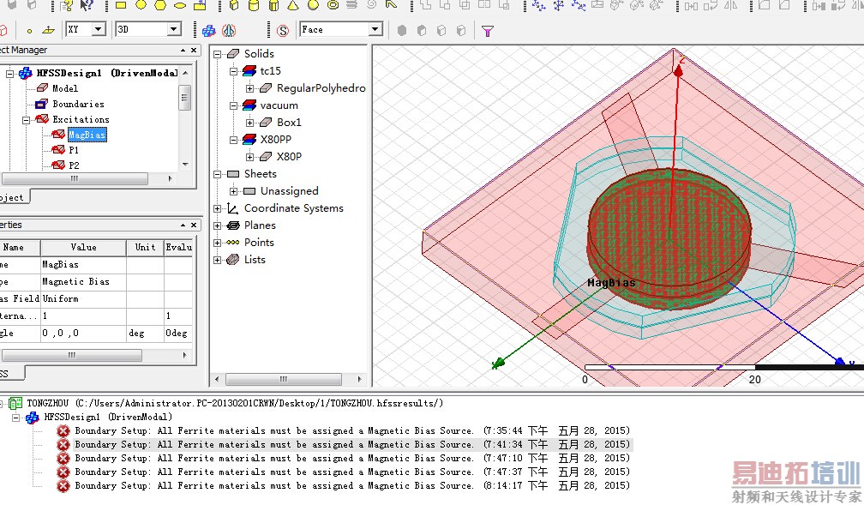The width and height of the screenshot is (864, 505).
Task: Click the Value column header in properties
Action: coord(83,247)
